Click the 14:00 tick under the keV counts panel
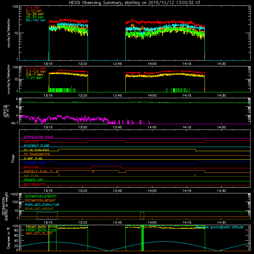Image resolution: width=254 pixels, height=254 pixels. 152,64
